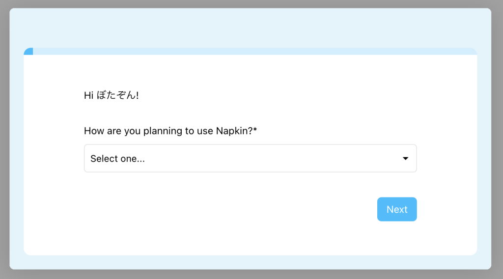Click empty middle area of the usage combo box

point(270,158)
